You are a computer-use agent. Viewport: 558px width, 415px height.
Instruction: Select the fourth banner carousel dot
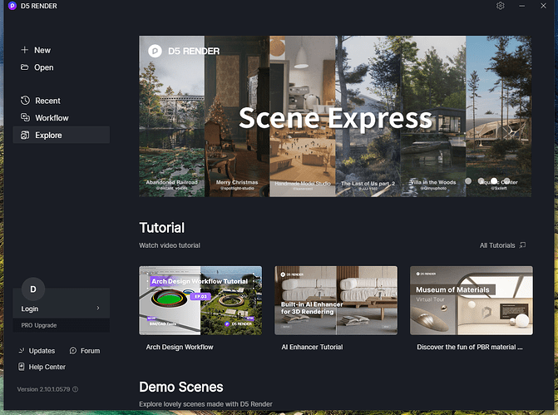506,180
